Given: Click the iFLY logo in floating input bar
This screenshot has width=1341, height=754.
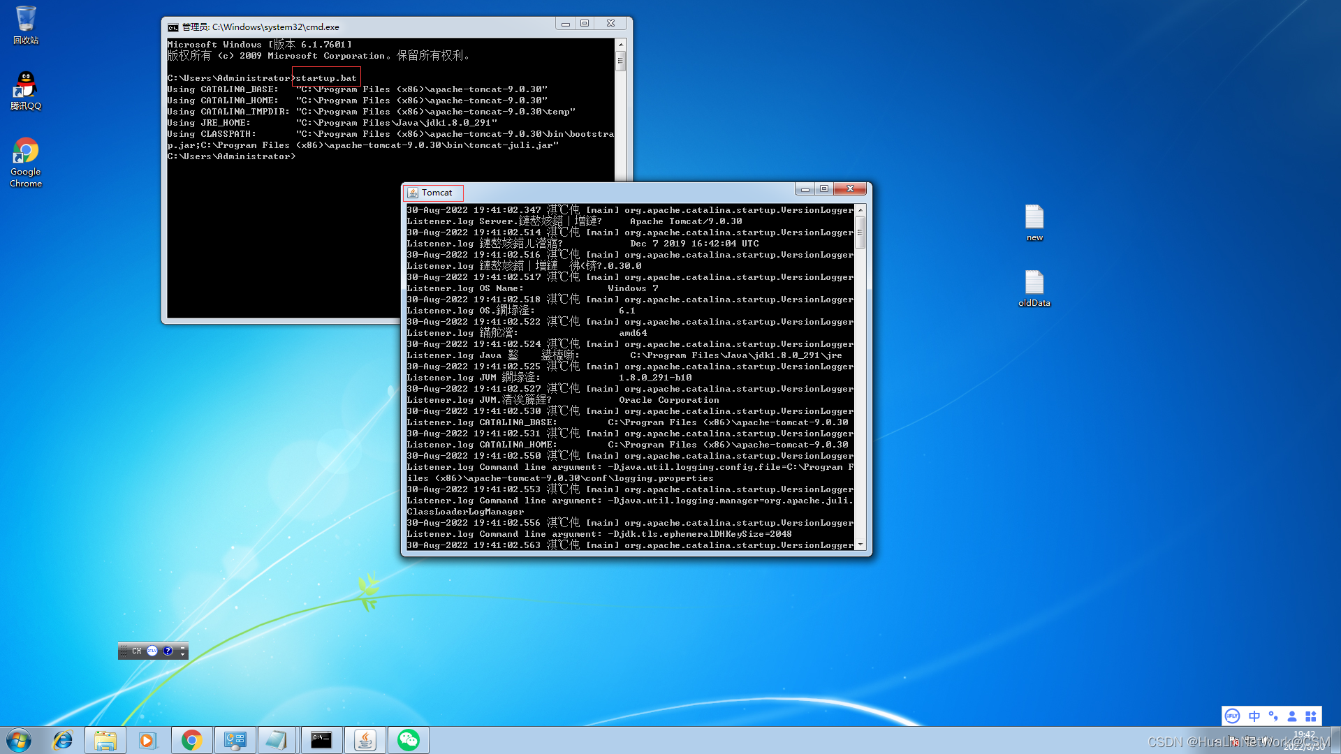Looking at the screenshot, I should [1233, 716].
